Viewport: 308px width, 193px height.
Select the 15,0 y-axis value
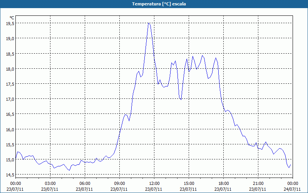[10, 160]
